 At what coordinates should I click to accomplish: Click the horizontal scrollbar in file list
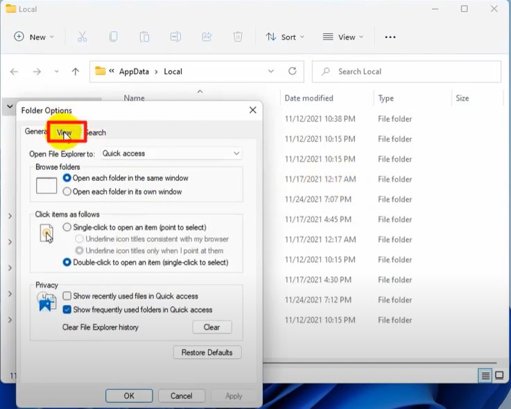click(380, 363)
